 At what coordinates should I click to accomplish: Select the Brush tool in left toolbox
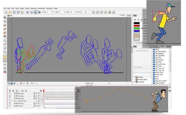tap(5, 25)
